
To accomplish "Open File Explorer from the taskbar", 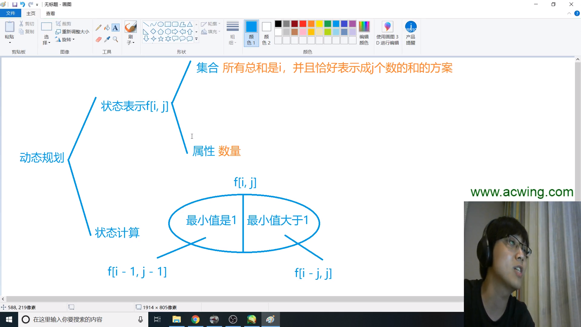I will [x=176, y=319].
